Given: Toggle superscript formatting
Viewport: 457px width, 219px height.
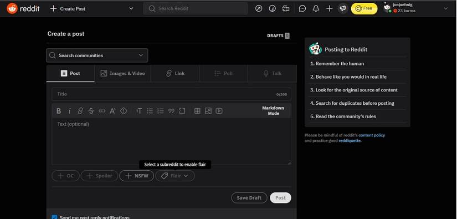Looking at the screenshot, I should 112,111.
